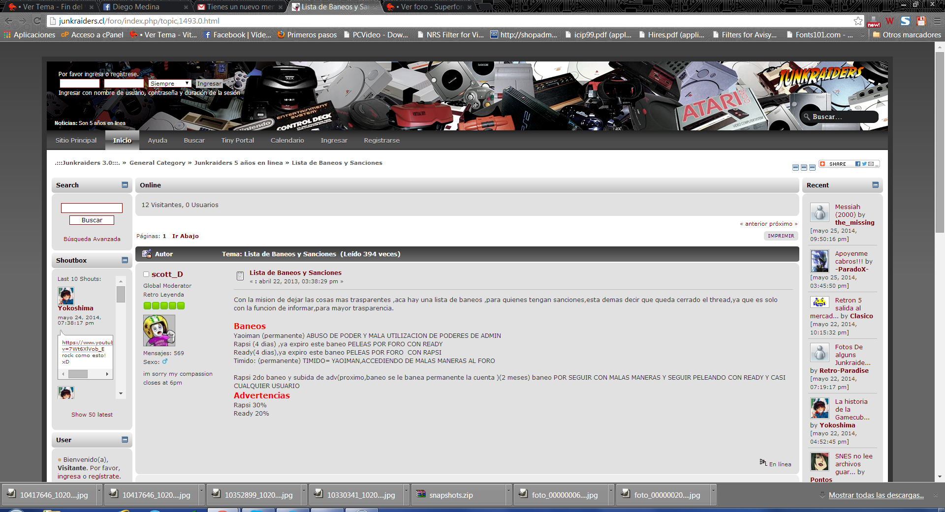
Task: Click the browser reload icon
Action: [37, 21]
